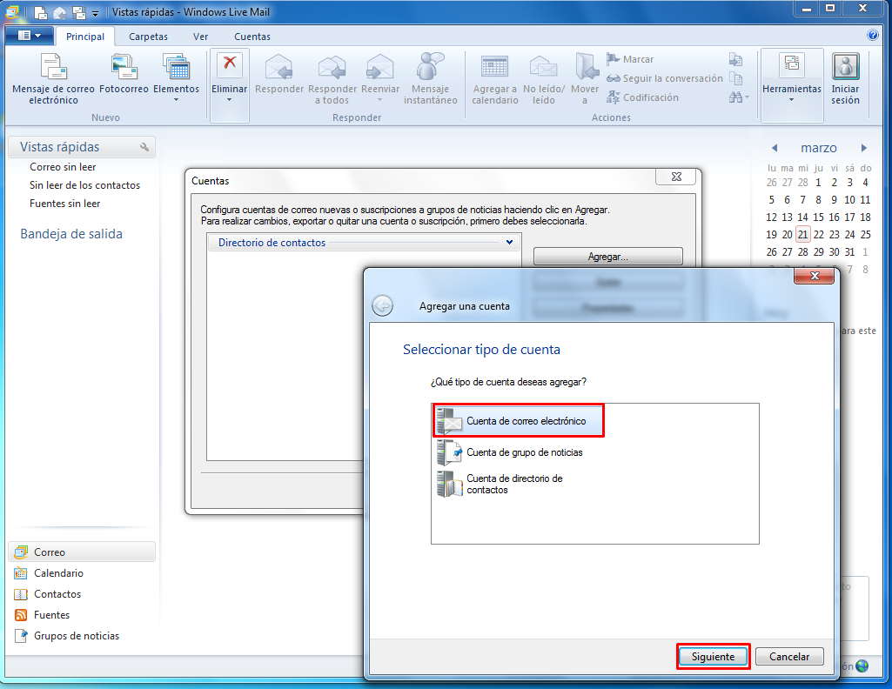This screenshot has width=892, height=689.
Task: Select Fuentes sin leer view
Action: click(65, 204)
